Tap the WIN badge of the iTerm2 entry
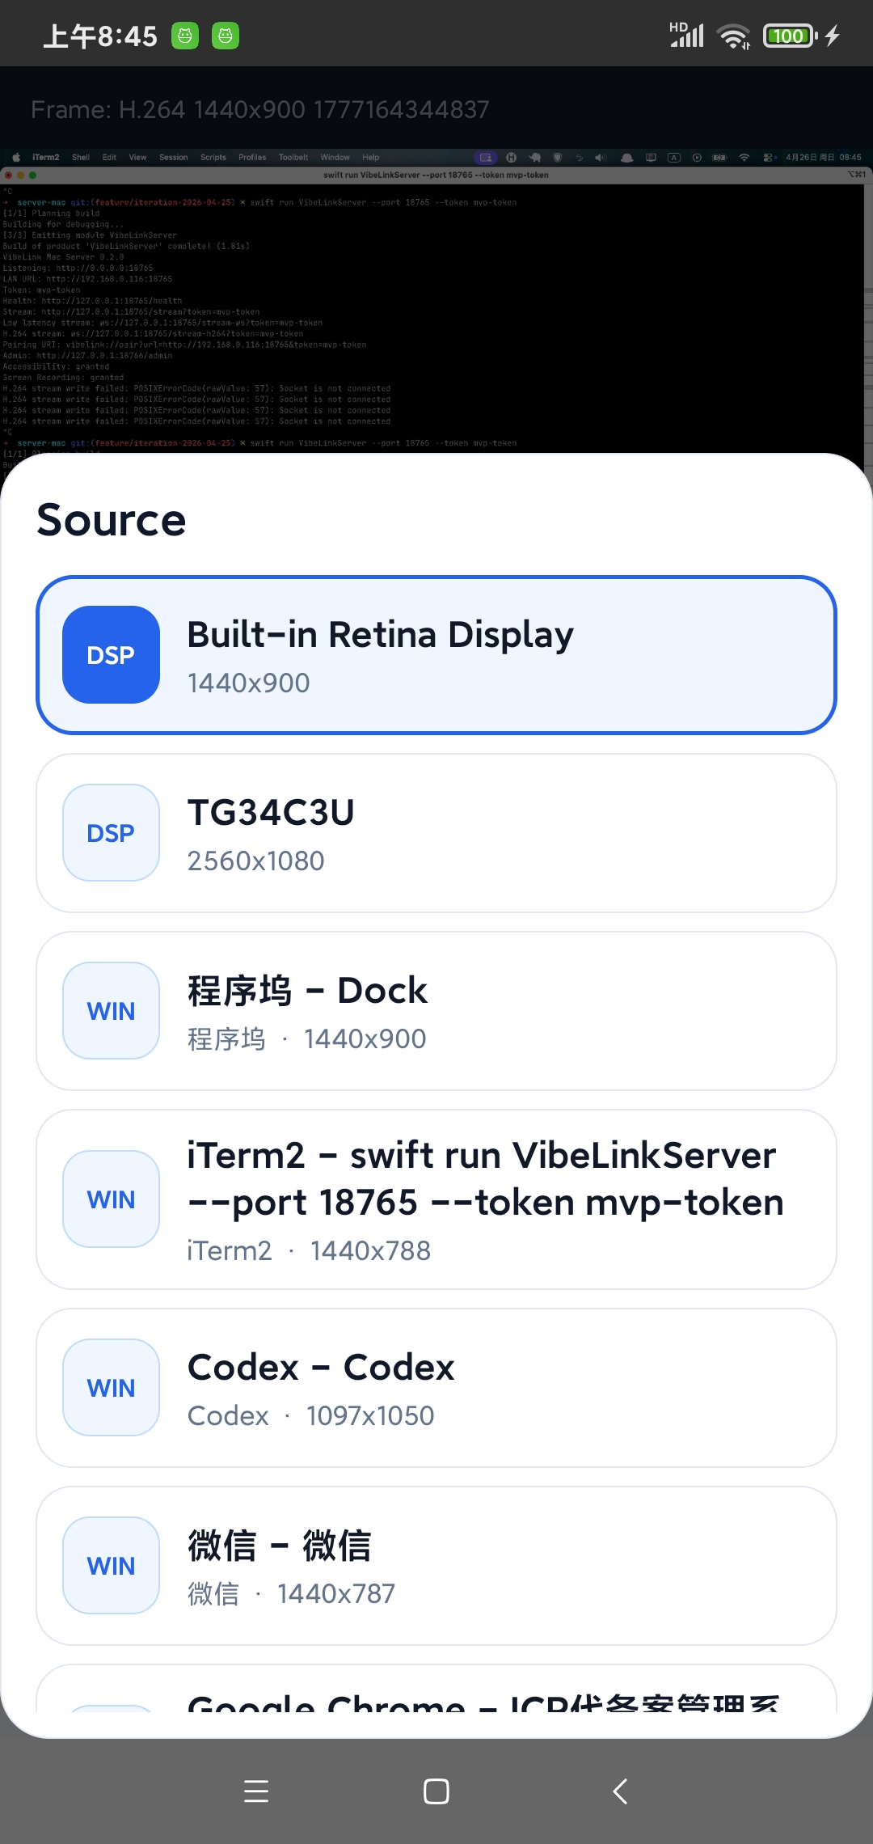The image size is (873, 1844). (112, 1199)
